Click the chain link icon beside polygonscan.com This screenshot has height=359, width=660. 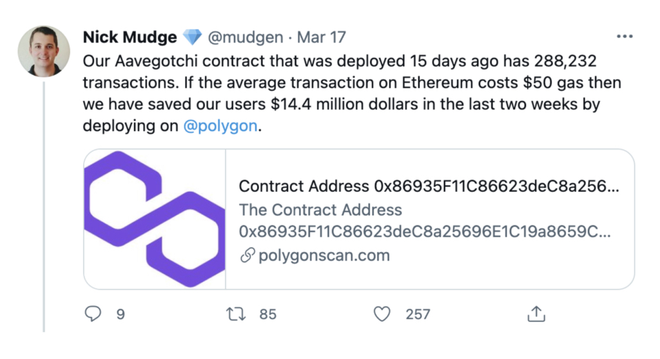(x=247, y=255)
